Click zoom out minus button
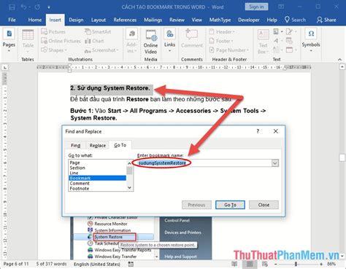Image resolution: width=346 pixels, height=269 pixels. tap(276, 264)
